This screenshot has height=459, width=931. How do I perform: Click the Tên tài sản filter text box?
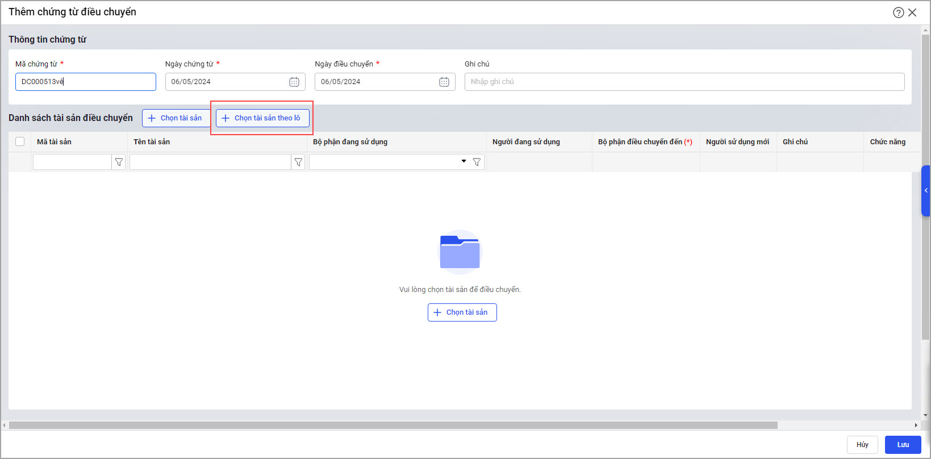[x=210, y=162]
